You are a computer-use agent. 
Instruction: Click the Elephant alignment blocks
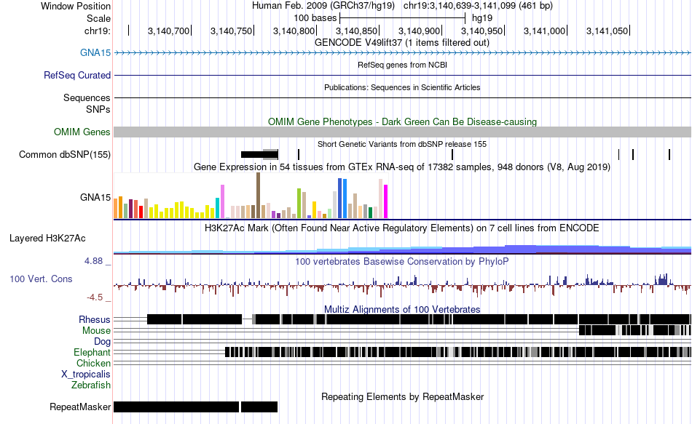point(458,352)
